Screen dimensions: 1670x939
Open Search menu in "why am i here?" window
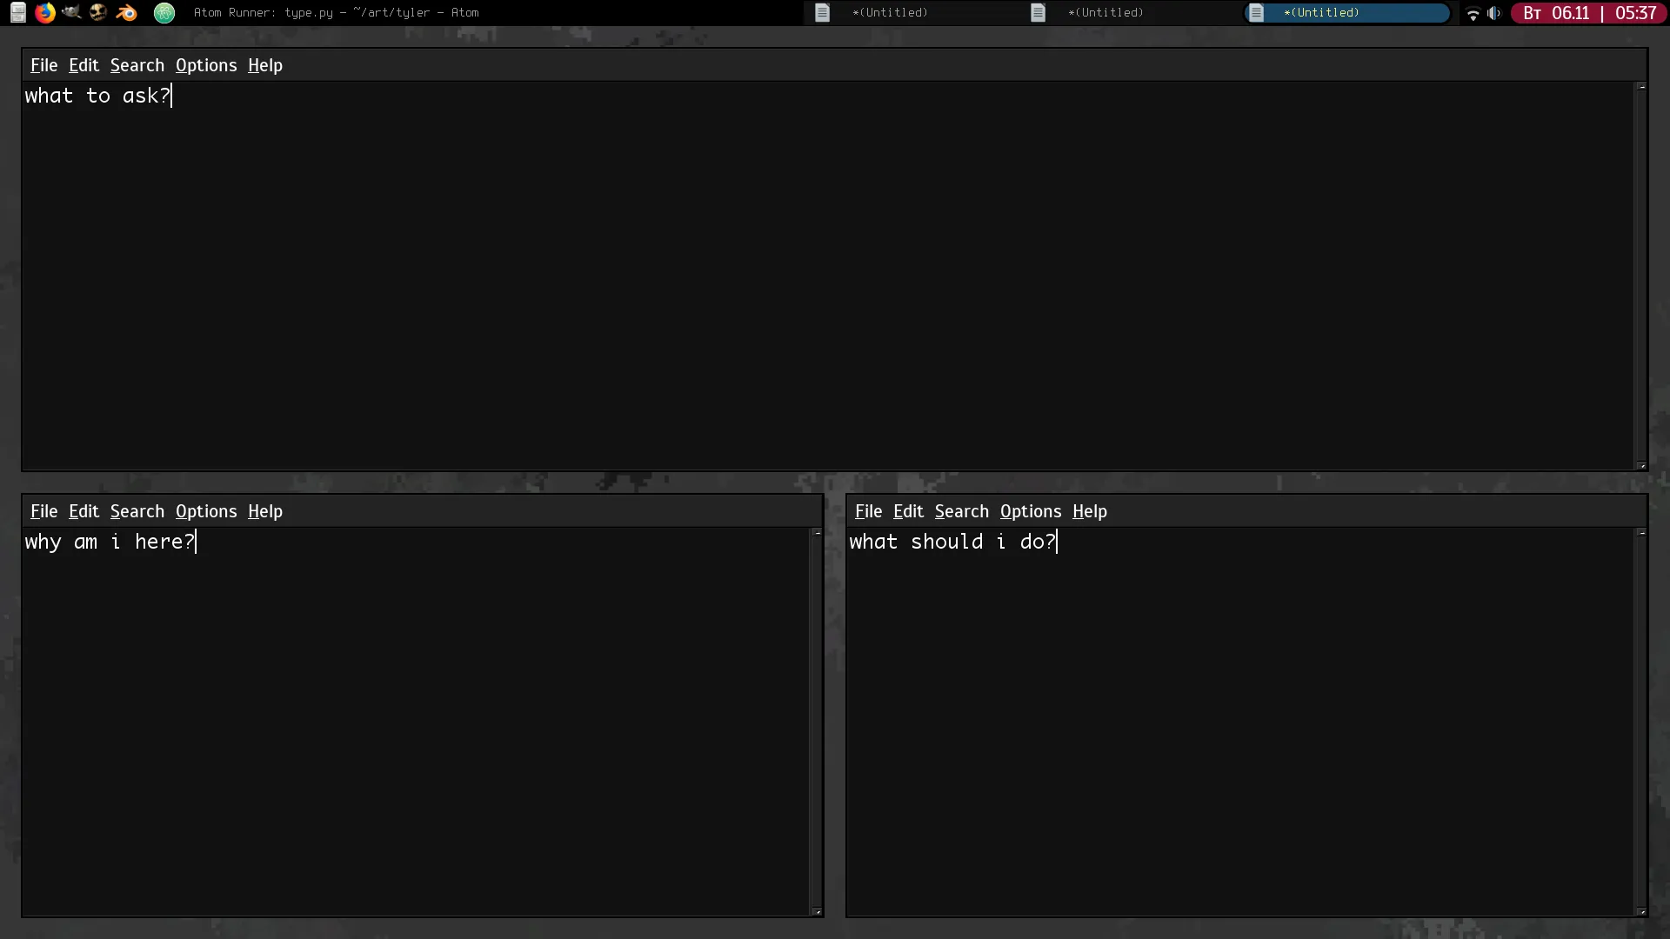(x=137, y=511)
